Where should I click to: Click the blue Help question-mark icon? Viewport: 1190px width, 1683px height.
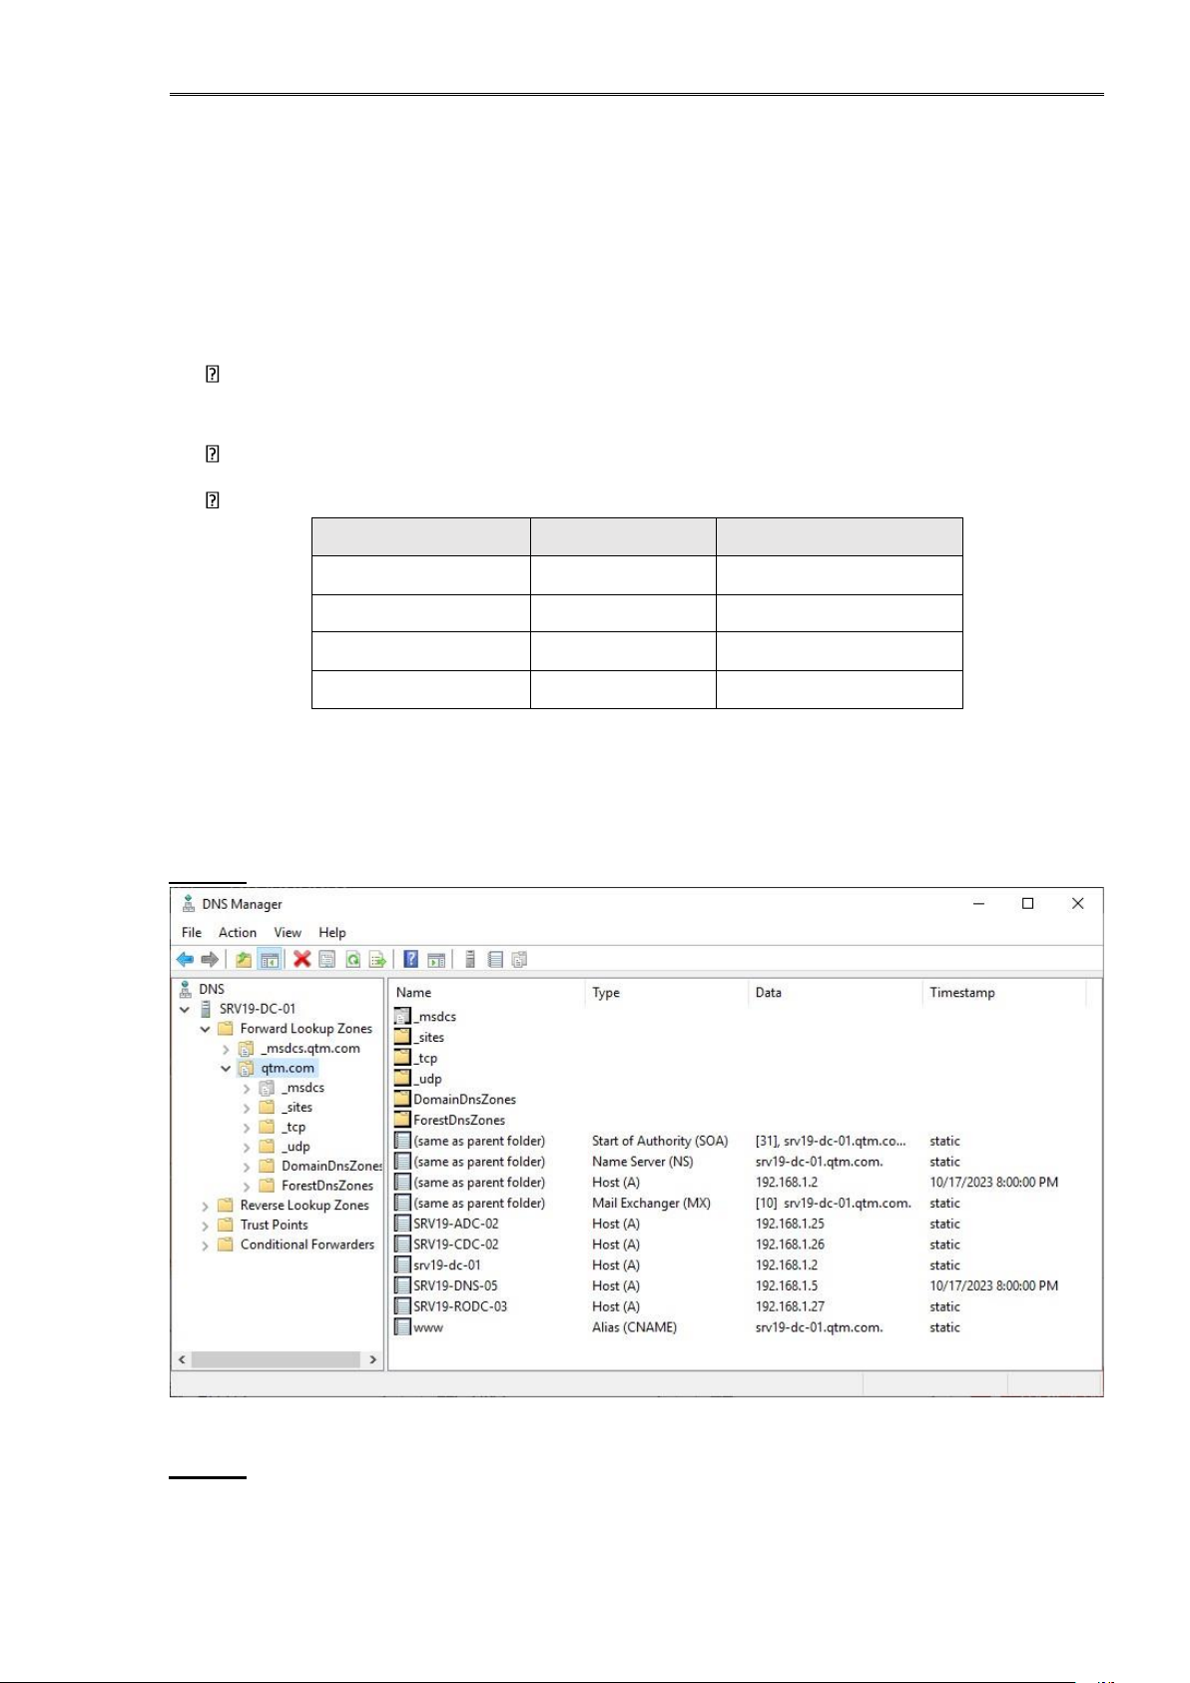[410, 959]
